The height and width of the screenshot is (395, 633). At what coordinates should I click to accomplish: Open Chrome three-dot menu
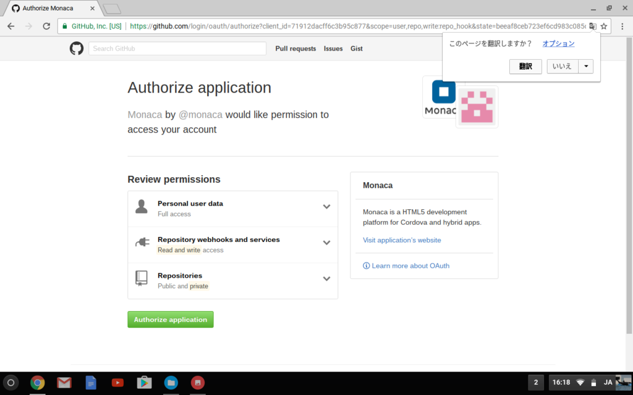622,26
